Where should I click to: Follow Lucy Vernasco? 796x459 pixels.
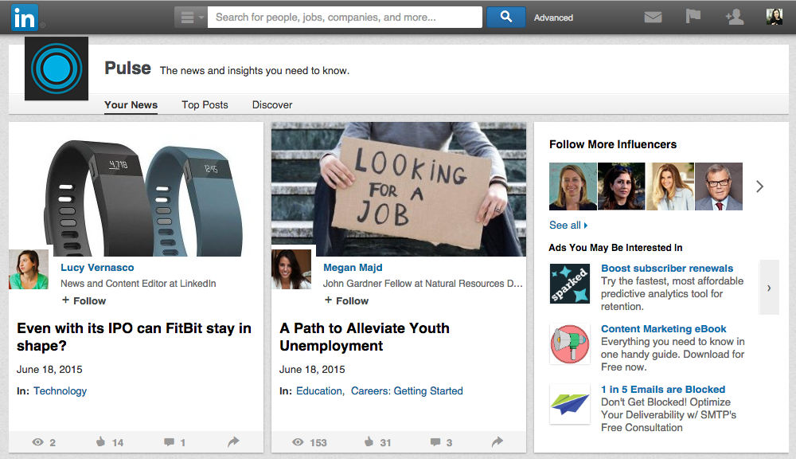[84, 300]
